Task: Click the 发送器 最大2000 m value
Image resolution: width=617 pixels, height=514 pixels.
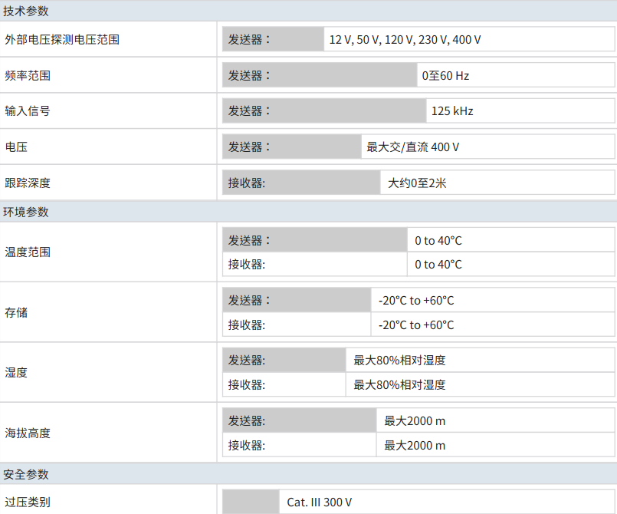Action: point(415,420)
